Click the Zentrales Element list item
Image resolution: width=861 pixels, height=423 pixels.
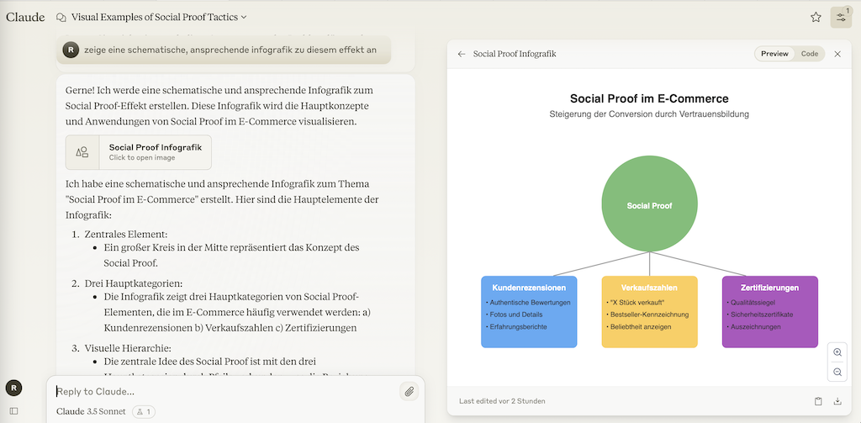click(x=126, y=234)
